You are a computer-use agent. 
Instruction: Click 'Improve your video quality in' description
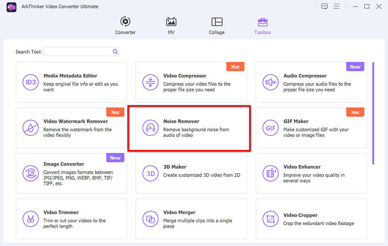314,175
